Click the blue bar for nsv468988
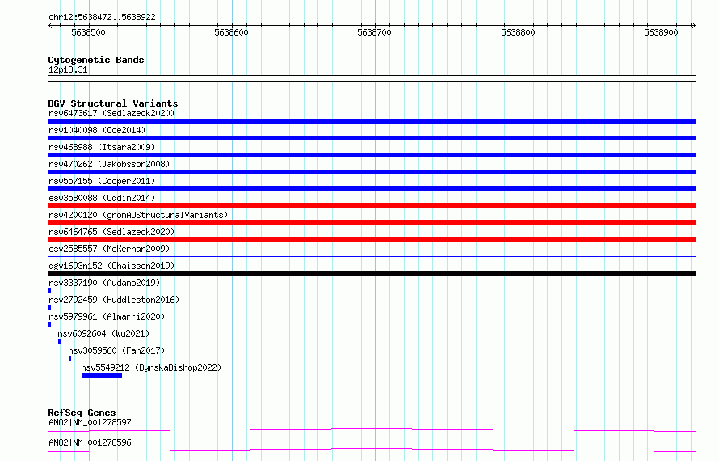Image resolution: width=719 pixels, height=461 pixels. (x=372, y=155)
